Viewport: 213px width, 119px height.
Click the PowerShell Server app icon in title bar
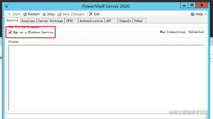pyautogui.click(x=7, y=6)
